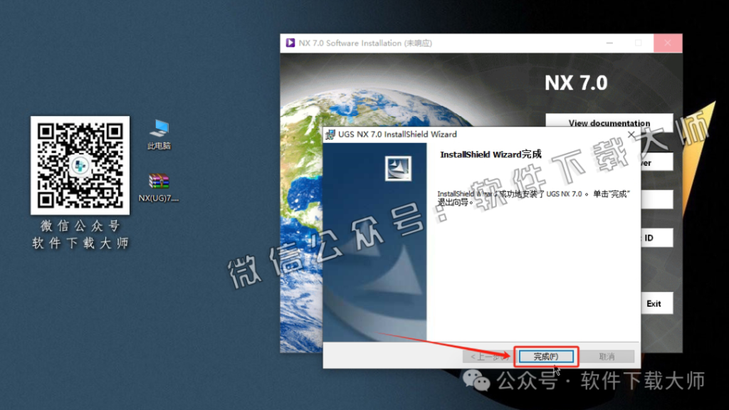Image resolution: width=729 pixels, height=410 pixels.
Task: Click the NX installer title bar play icon
Action: click(x=291, y=43)
